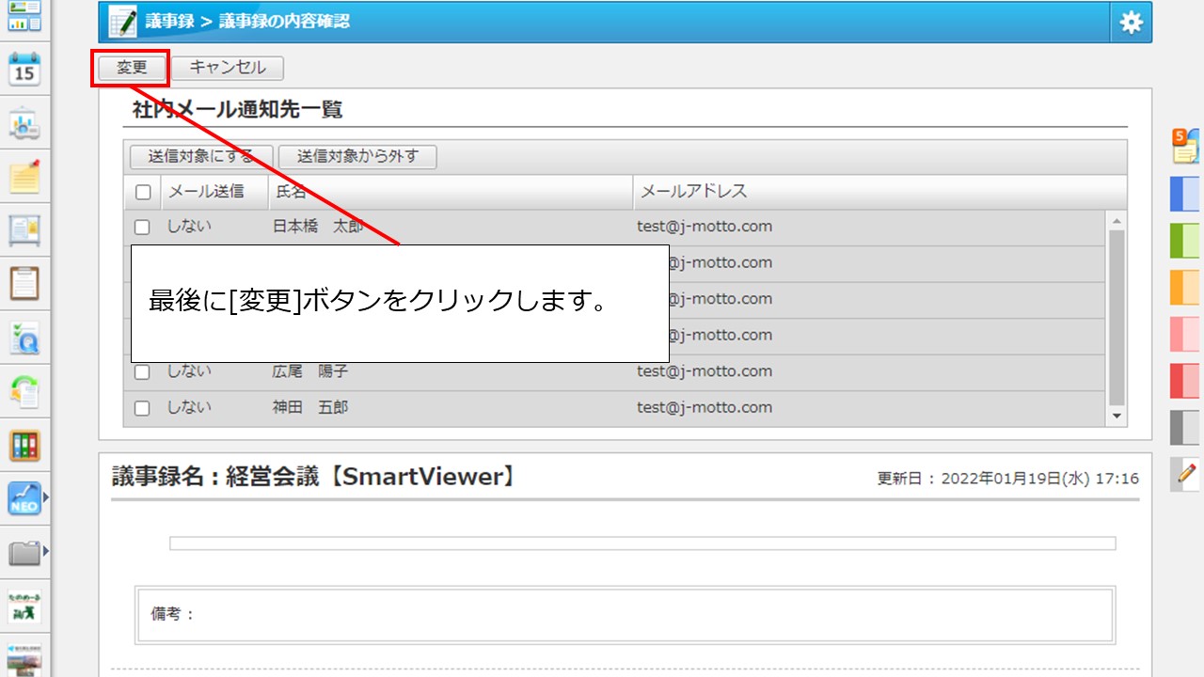Click the pencil edit icon on right
The image size is (1204, 677).
(x=1186, y=474)
